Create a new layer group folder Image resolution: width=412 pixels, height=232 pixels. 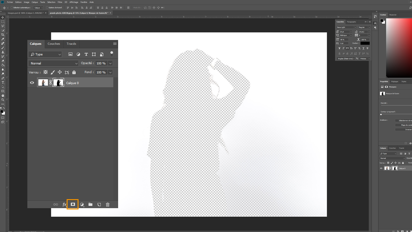(90, 205)
